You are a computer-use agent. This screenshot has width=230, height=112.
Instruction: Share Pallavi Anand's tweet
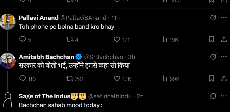[224, 39]
